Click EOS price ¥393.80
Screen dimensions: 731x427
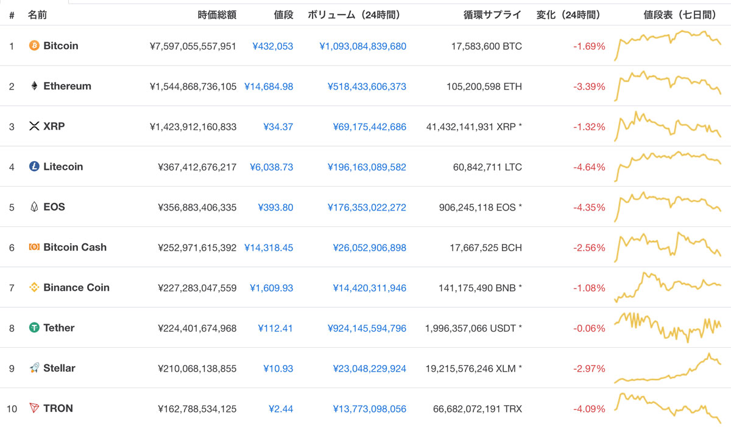(x=275, y=207)
